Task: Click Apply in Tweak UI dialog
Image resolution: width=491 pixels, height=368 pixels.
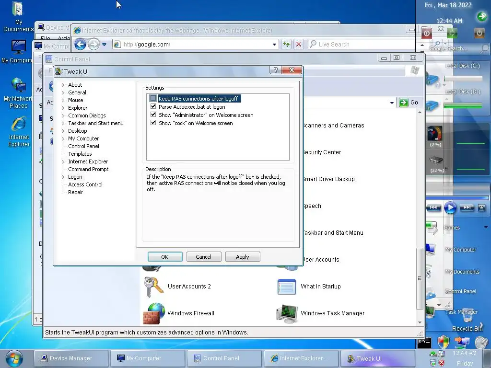Action: pyautogui.click(x=242, y=257)
